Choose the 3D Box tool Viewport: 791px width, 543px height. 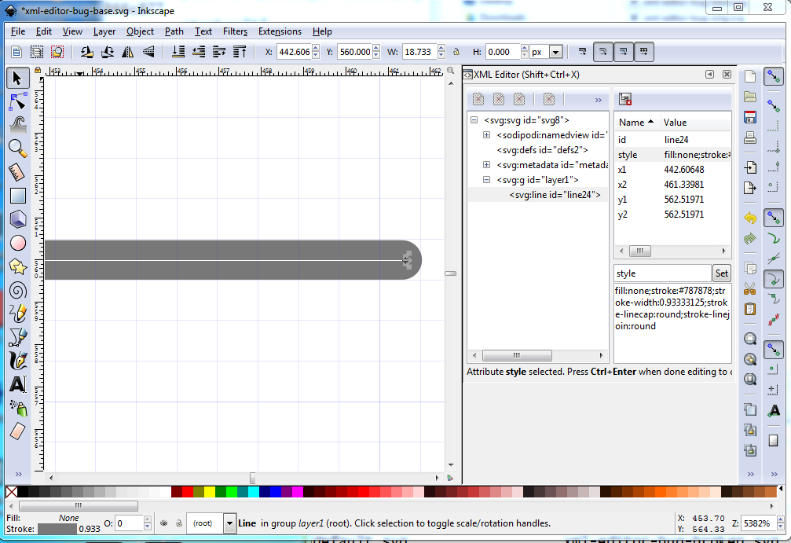tap(17, 219)
